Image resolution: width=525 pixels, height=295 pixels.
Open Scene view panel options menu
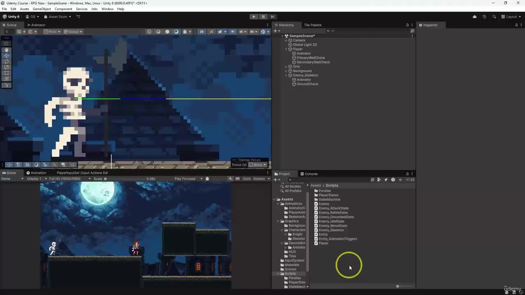[x=267, y=25]
